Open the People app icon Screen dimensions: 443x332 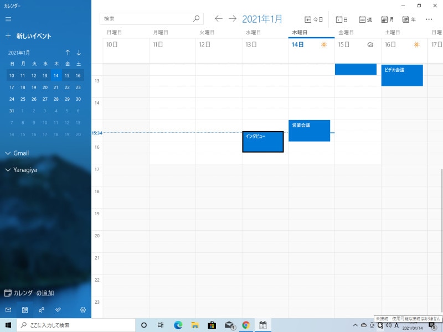point(42,310)
